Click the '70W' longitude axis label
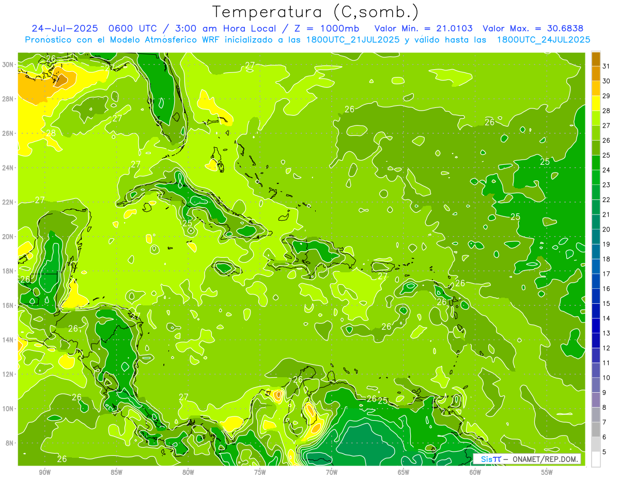Viewport: 620px width, 479px height. (332, 472)
